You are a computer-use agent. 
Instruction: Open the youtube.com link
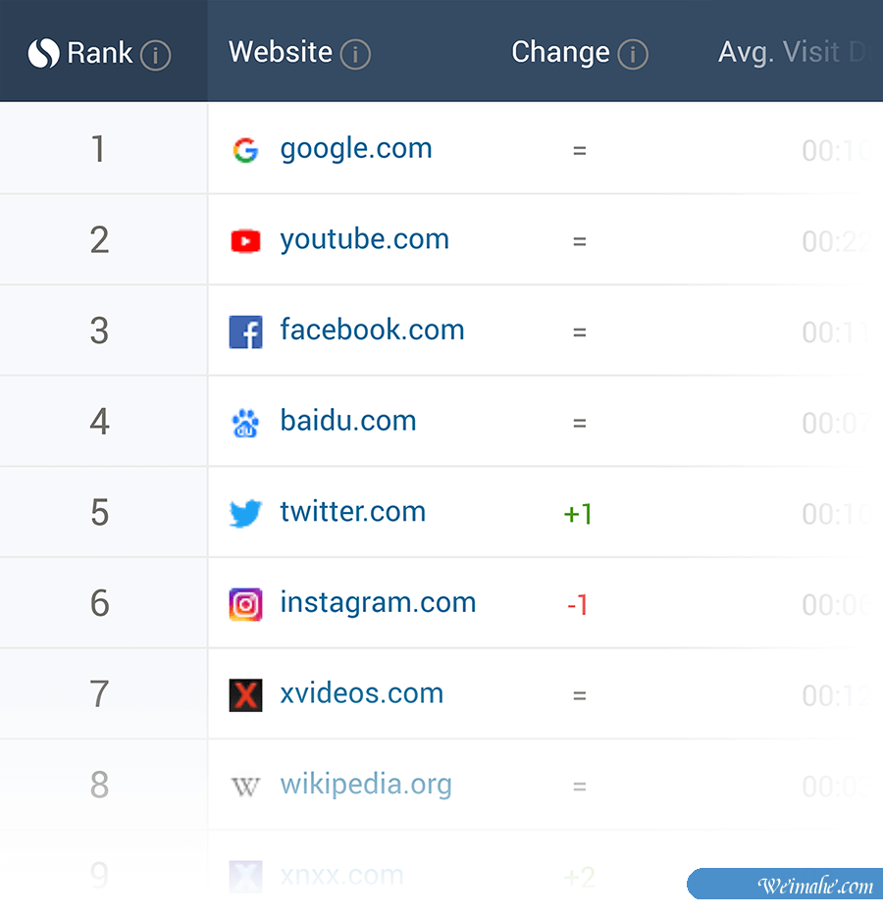click(364, 239)
